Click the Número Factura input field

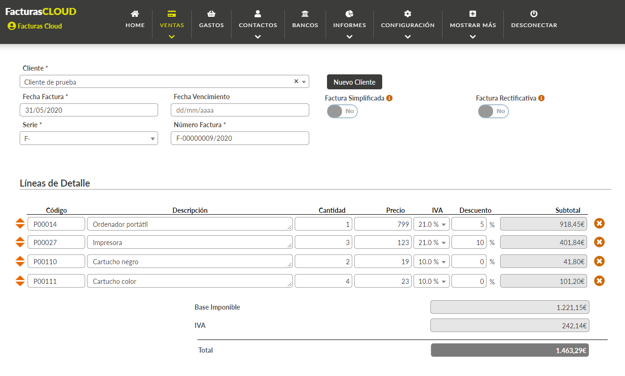pyautogui.click(x=240, y=138)
